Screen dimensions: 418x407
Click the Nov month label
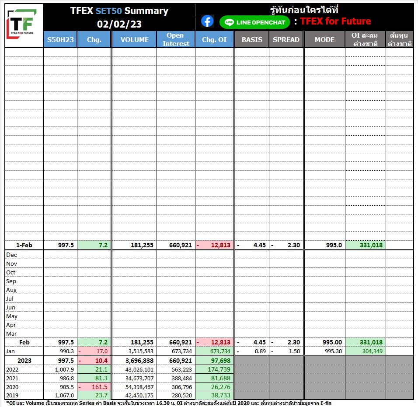coord(11,264)
